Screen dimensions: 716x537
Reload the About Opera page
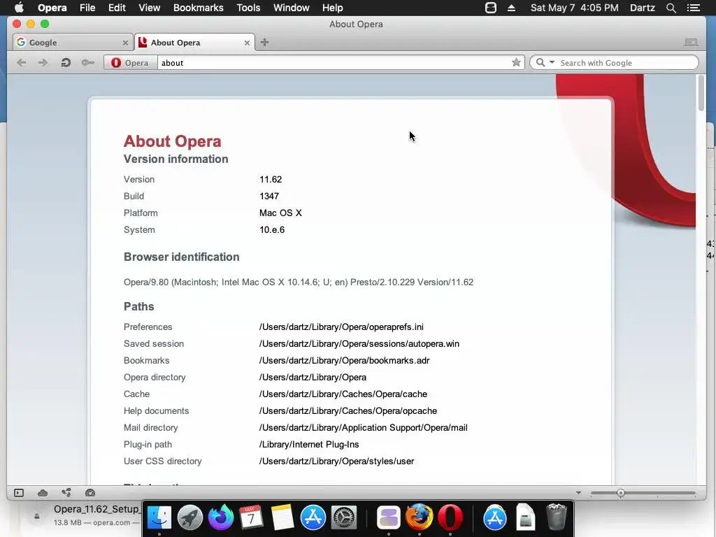tap(66, 62)
